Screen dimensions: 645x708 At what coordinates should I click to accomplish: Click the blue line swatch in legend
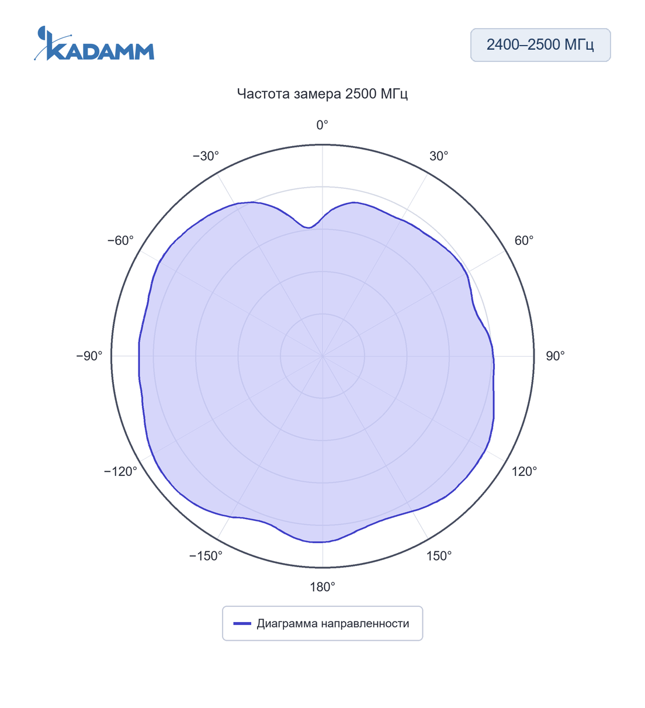tap(242, 624)
